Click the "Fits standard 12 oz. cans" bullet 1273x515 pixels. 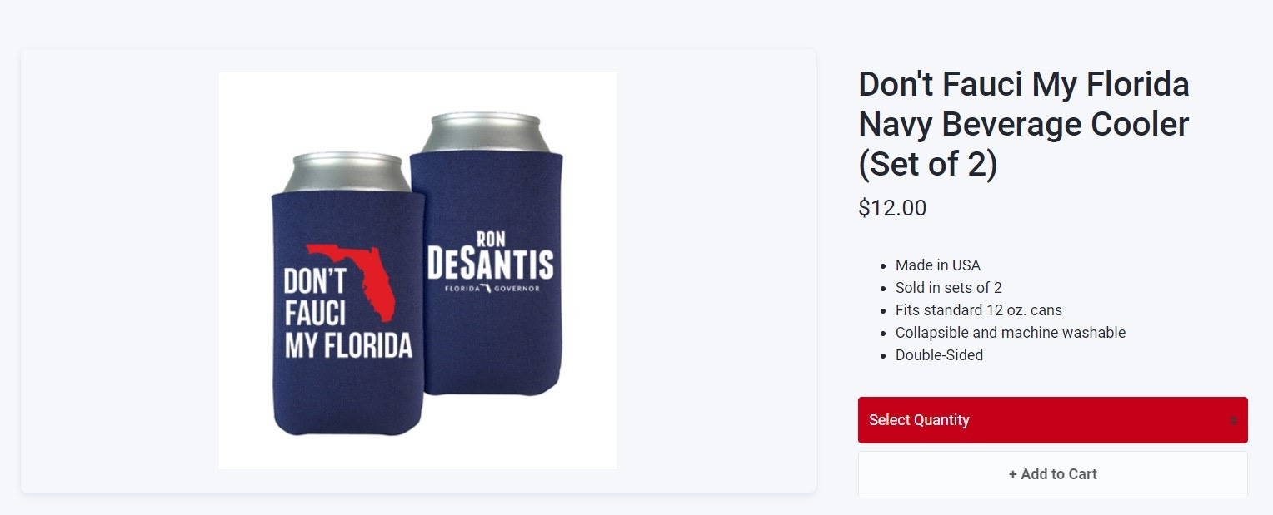click(979, 310)
